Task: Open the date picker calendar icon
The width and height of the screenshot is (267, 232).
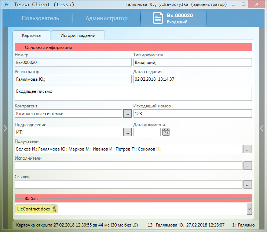Action: pos(166,132)
